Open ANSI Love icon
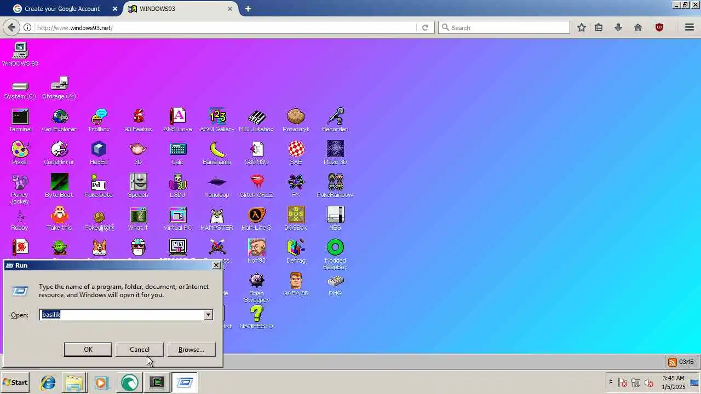 click(x=177, y=120)
